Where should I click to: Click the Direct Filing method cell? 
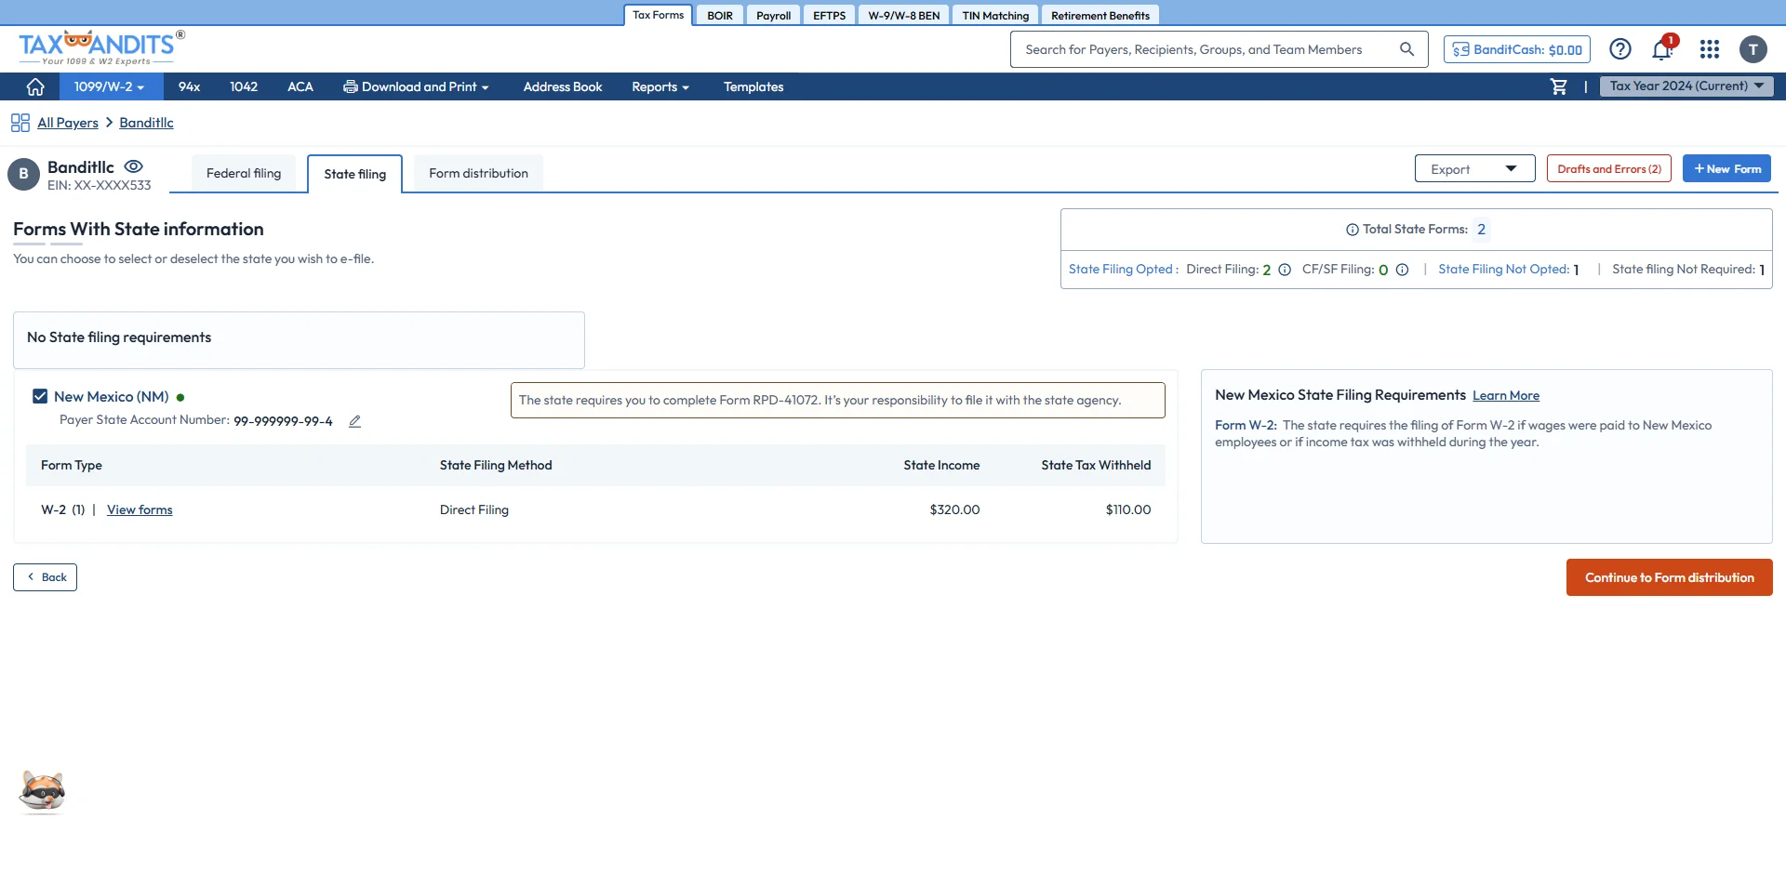(x=474, y=509)
